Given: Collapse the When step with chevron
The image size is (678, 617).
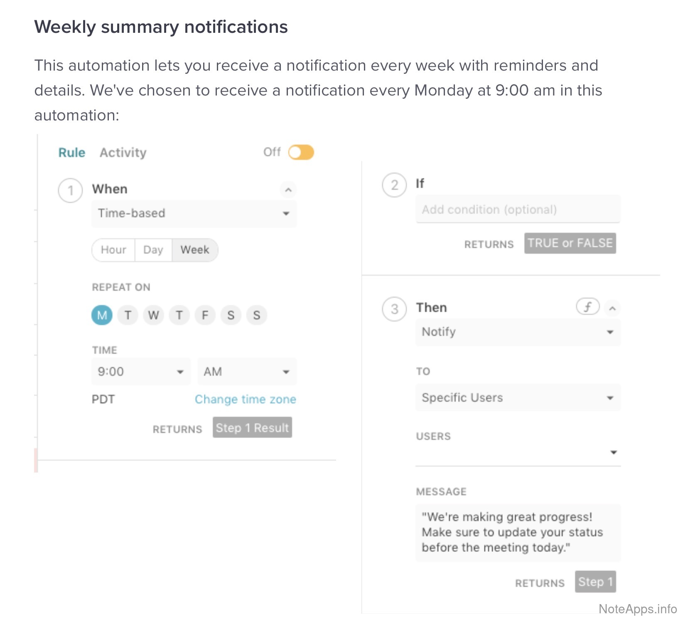Looking at the screenshot, I should click(288, 190).
